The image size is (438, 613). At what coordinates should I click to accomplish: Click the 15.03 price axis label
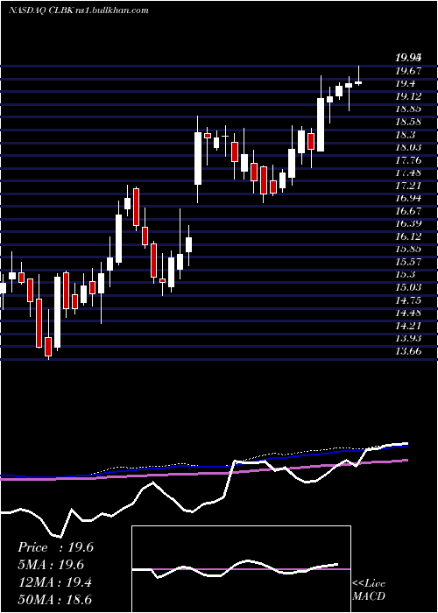point(408,288)
